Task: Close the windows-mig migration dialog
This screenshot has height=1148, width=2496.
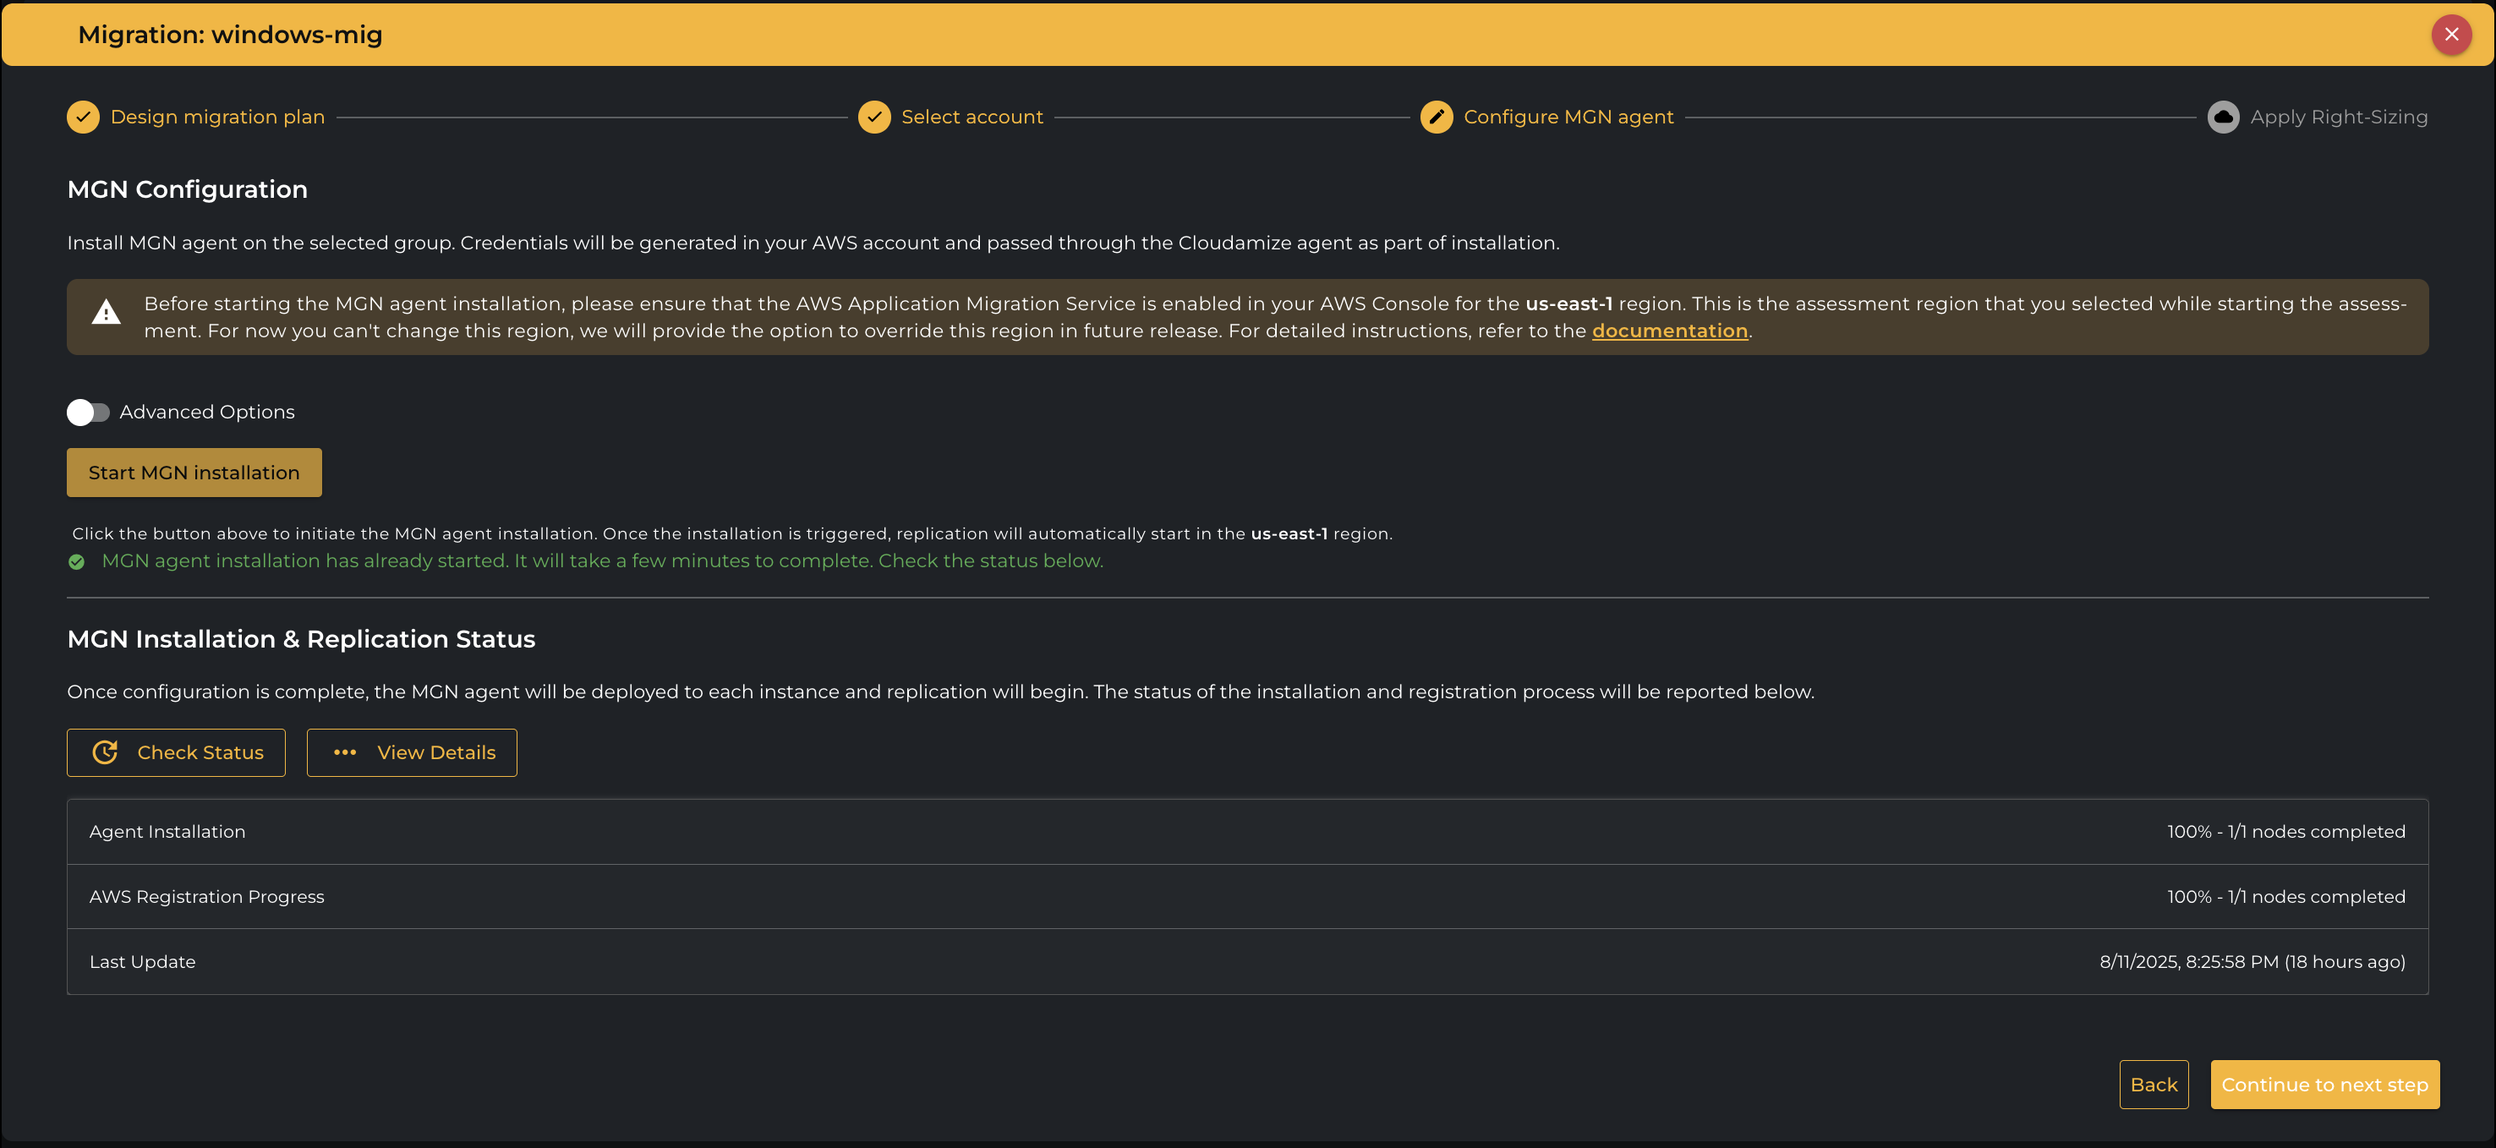Action: click(x=2450, y=35)
